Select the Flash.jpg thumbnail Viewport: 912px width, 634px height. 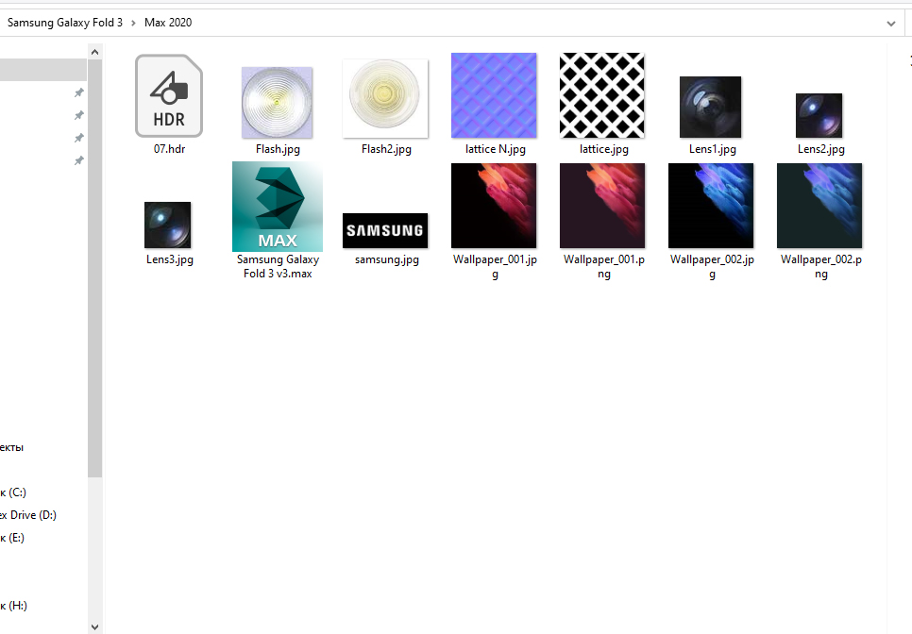(277, 102)
